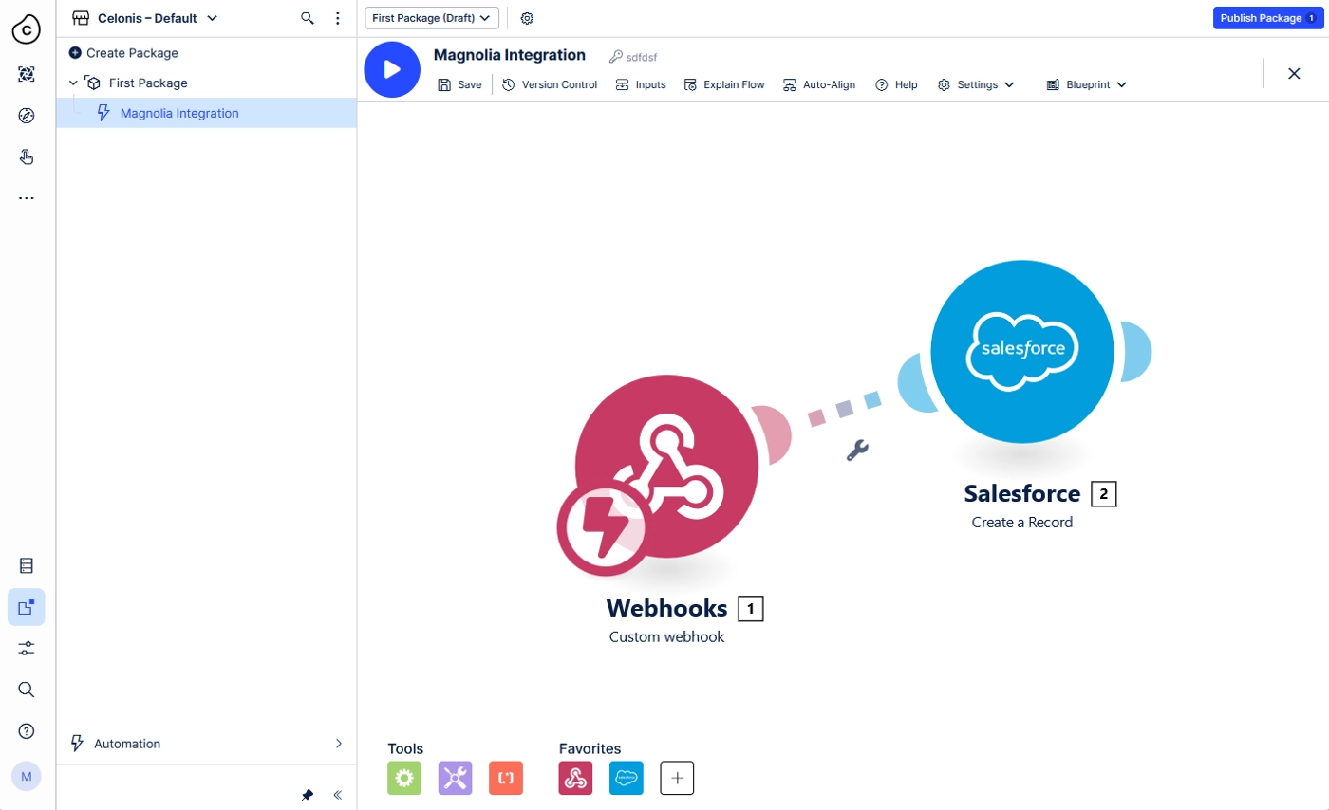
Task: Select Magnolia Integration in the package tree
Action: (179, 113)
